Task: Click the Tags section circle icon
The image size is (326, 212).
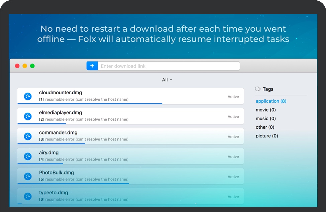Action: pos(257,89)
